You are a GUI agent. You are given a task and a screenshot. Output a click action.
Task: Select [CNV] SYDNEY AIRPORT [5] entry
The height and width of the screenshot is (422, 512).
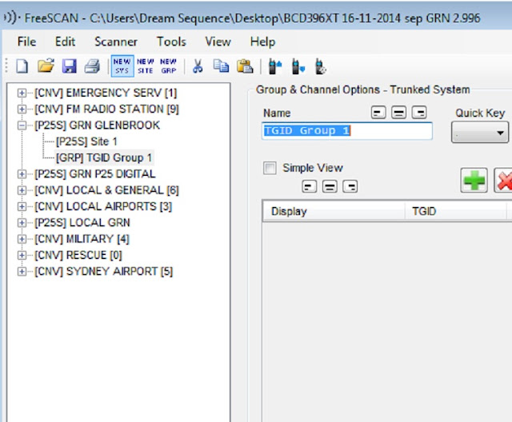pos(103,271)
